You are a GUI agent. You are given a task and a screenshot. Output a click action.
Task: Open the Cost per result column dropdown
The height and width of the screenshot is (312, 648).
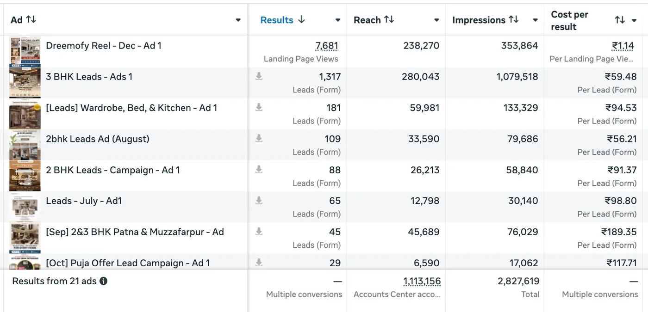(634, 20)
